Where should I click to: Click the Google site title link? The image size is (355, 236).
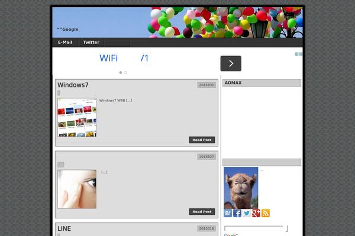point(67,29)
